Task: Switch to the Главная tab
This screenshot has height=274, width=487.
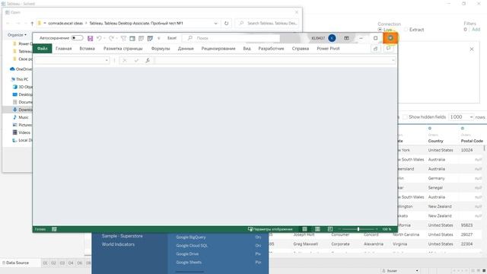Action: [x=64, y=49]
